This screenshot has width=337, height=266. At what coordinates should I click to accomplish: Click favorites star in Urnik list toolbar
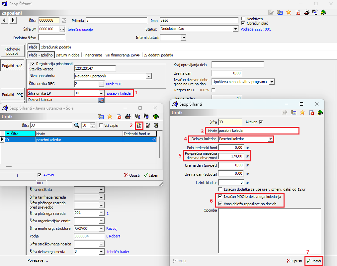[x=110, y=117]
